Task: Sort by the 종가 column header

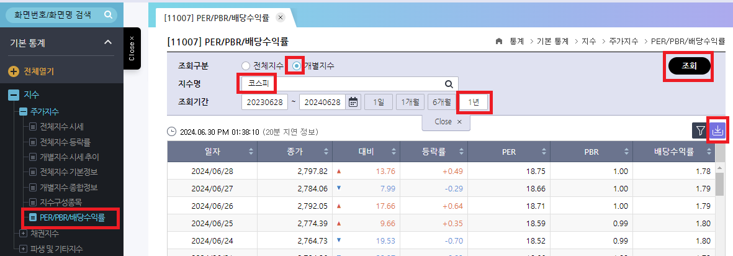Action: coord(295,152)
